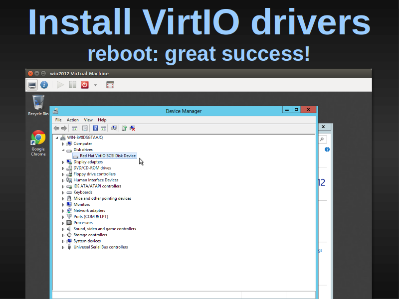Screen dimensions: 399x299
Task: Click the WIN-8V8DSGTAAJQ computer name
Action: pos(85,138)
